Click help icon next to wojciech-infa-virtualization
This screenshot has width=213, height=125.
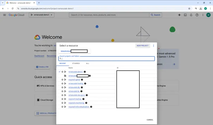(91, 107)
